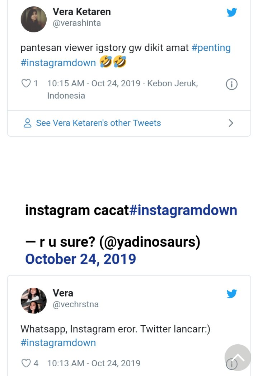Viewport: 258px width, 376px height.
Task: Open the @vechrstna handle
Action: 76,304
